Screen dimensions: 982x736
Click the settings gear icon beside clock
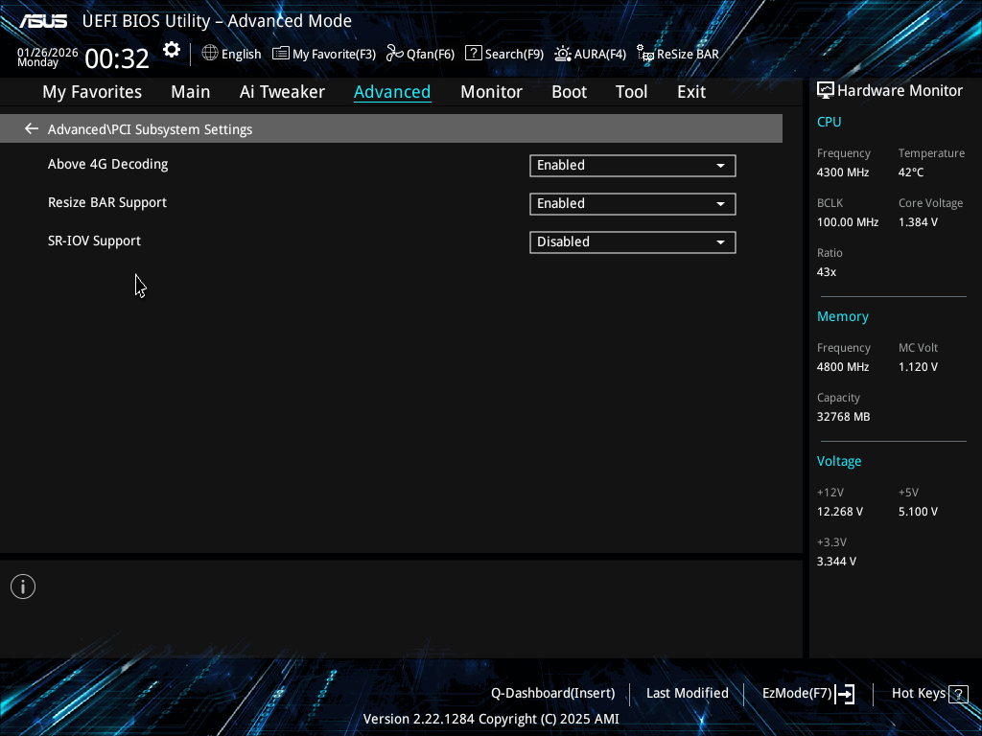(x=172, y=50)
